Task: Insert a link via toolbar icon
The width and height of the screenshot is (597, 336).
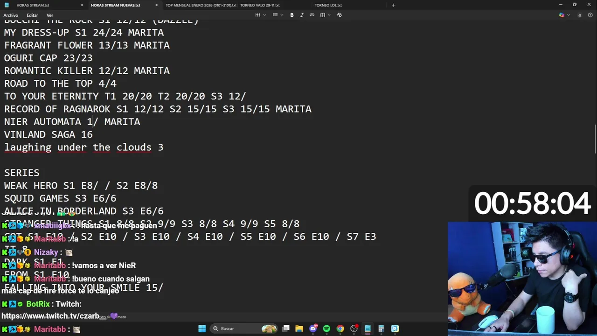Action: 312,15
